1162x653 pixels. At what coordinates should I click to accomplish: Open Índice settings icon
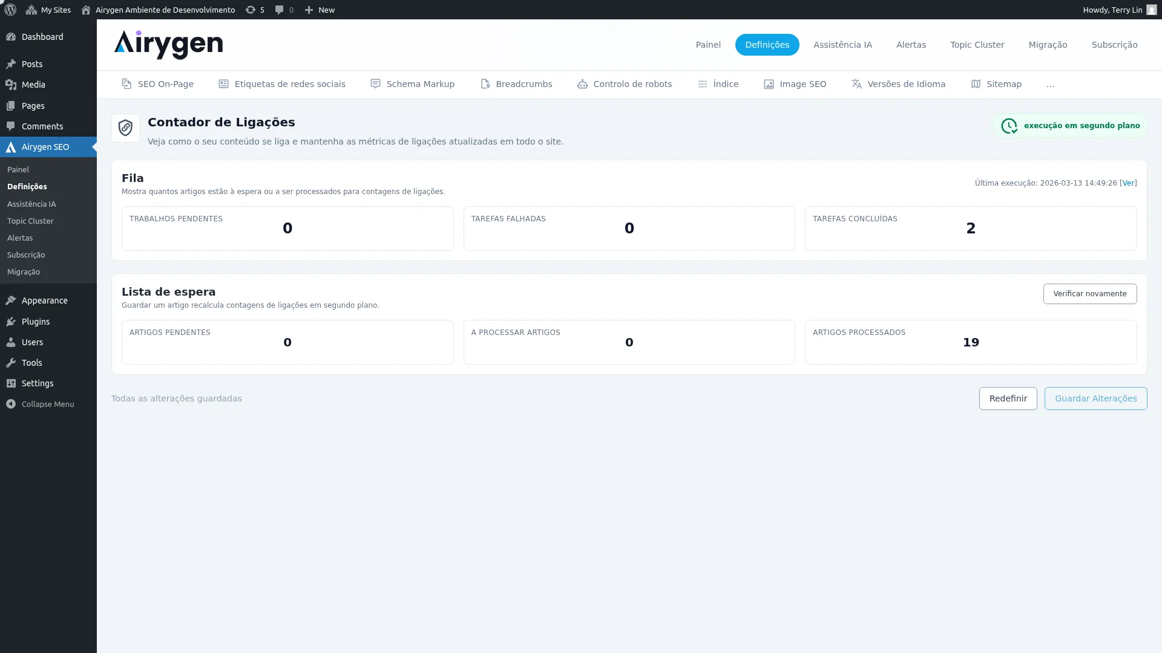tap(702, 84)
